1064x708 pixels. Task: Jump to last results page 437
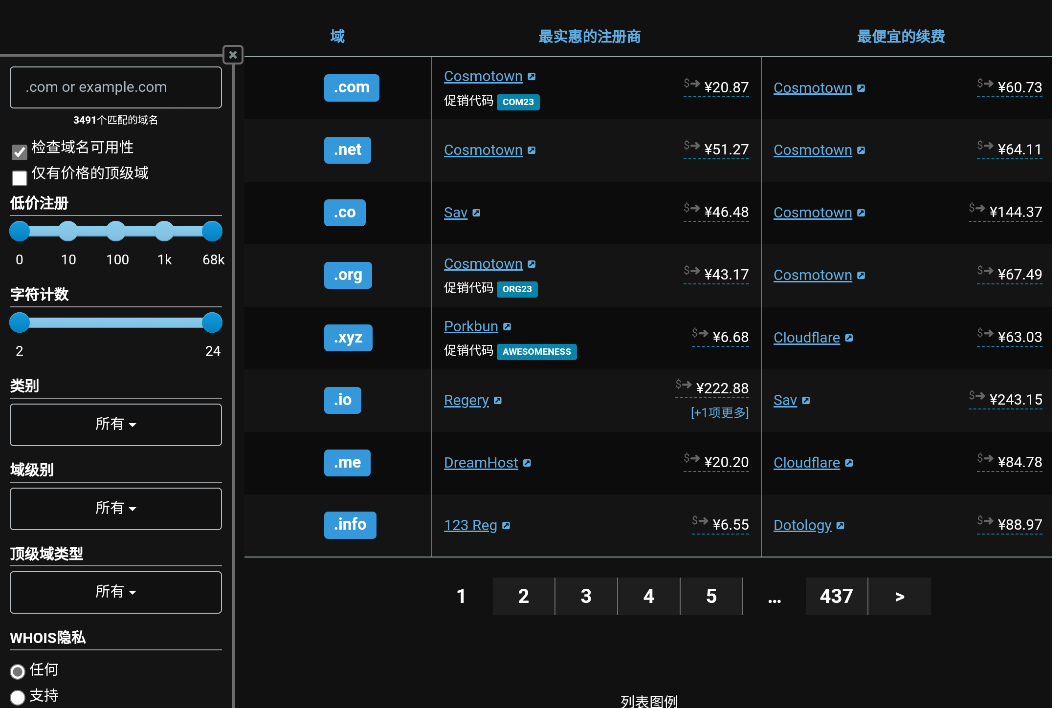coord(837,596)
